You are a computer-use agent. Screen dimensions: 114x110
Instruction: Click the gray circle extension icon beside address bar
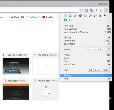tap(81, 10)
